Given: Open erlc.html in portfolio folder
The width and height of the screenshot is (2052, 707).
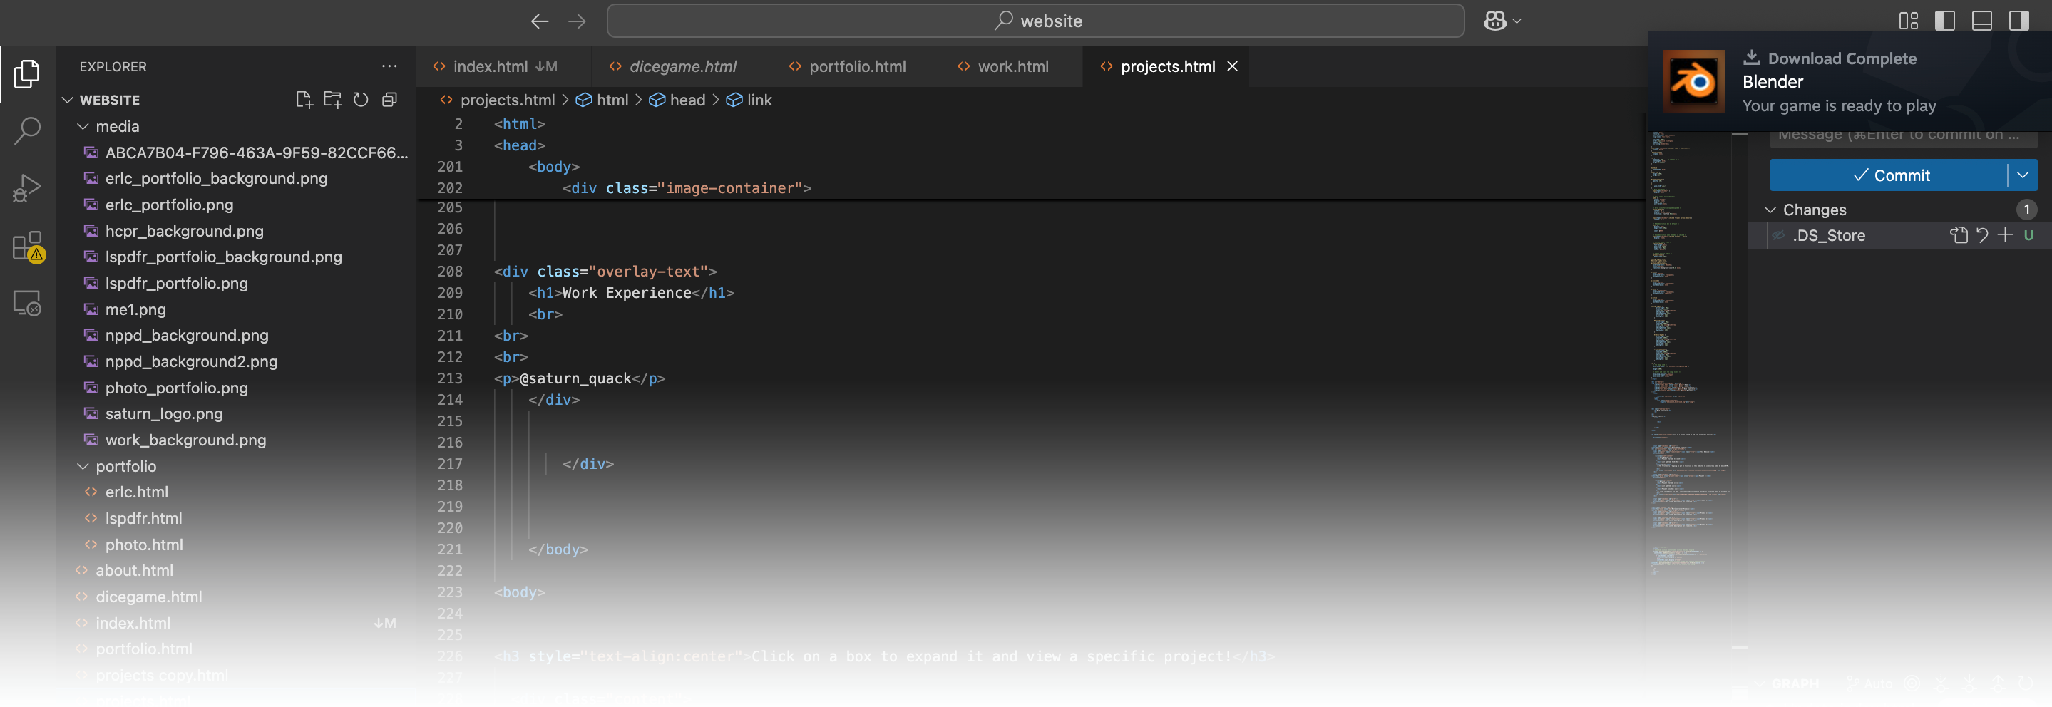Looking at the screenshot, I should click(136, 492).
